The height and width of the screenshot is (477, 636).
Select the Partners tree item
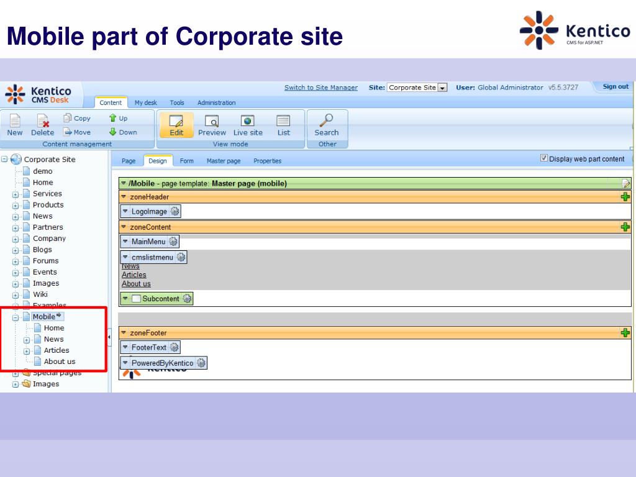(48, 227)
